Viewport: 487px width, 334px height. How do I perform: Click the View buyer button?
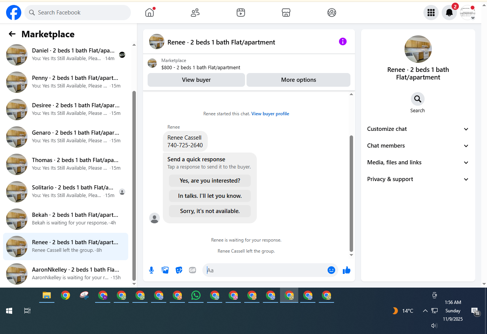pos(196,80)
